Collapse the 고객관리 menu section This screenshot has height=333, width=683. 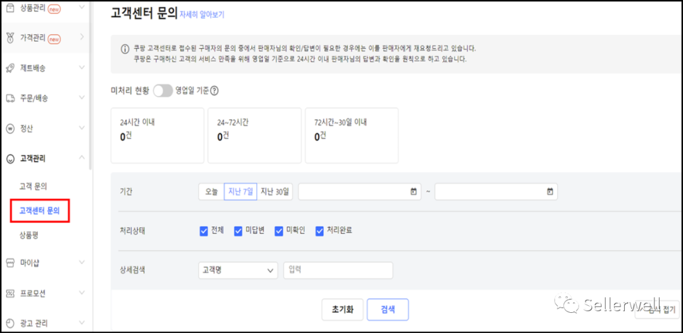pyautogui.click(x=82, y=159)
